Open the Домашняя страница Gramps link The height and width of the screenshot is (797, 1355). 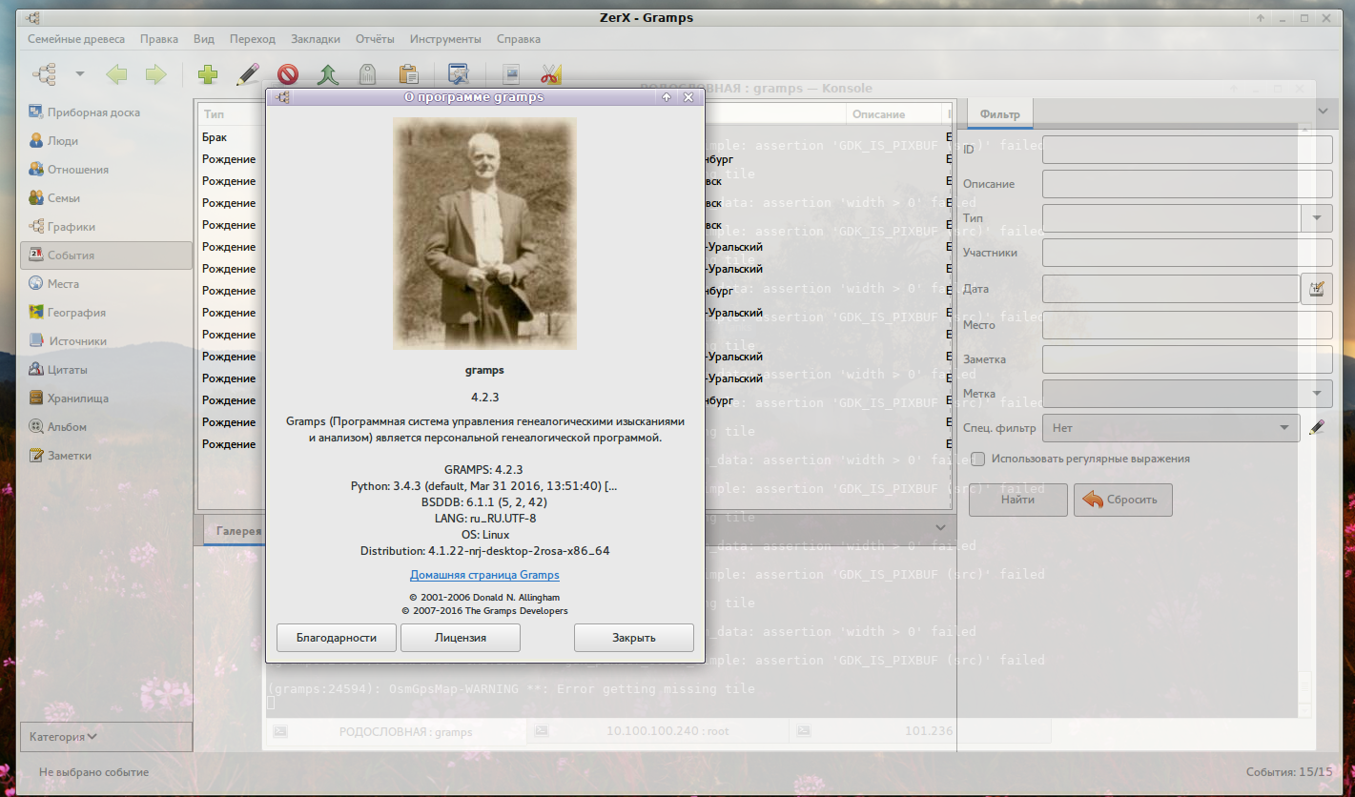[484, 575]
